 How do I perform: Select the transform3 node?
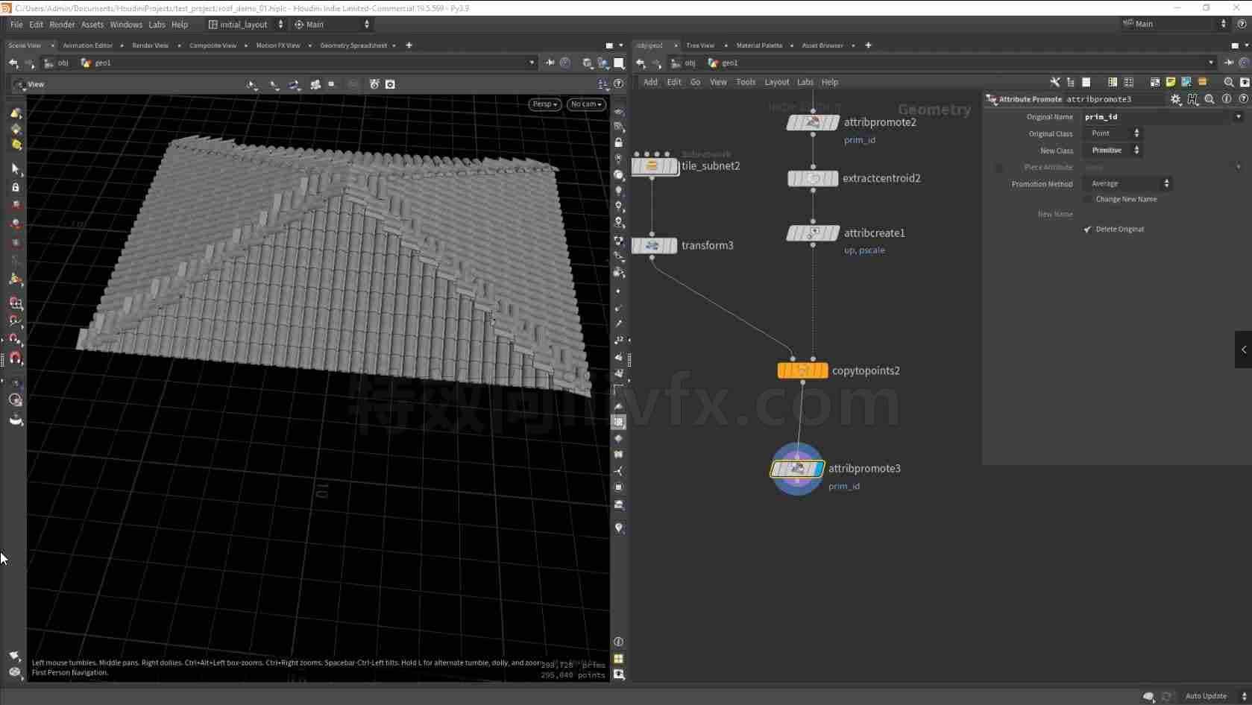pyautogui.click(x=654, y=246)
